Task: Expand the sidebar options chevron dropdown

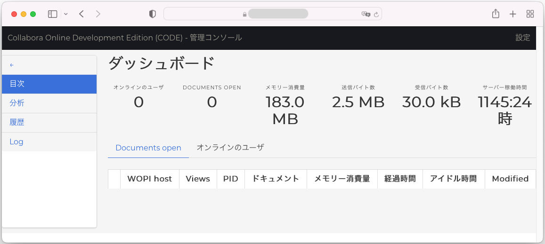Action: click(x=66, y=14)
